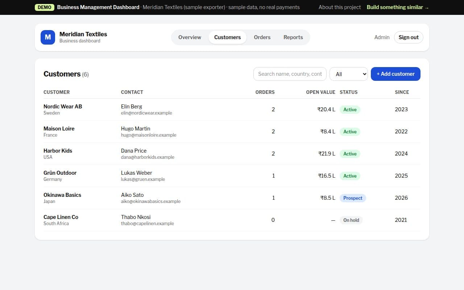
Task: Select the Cape Linen Co customer name
Action: 61,217
